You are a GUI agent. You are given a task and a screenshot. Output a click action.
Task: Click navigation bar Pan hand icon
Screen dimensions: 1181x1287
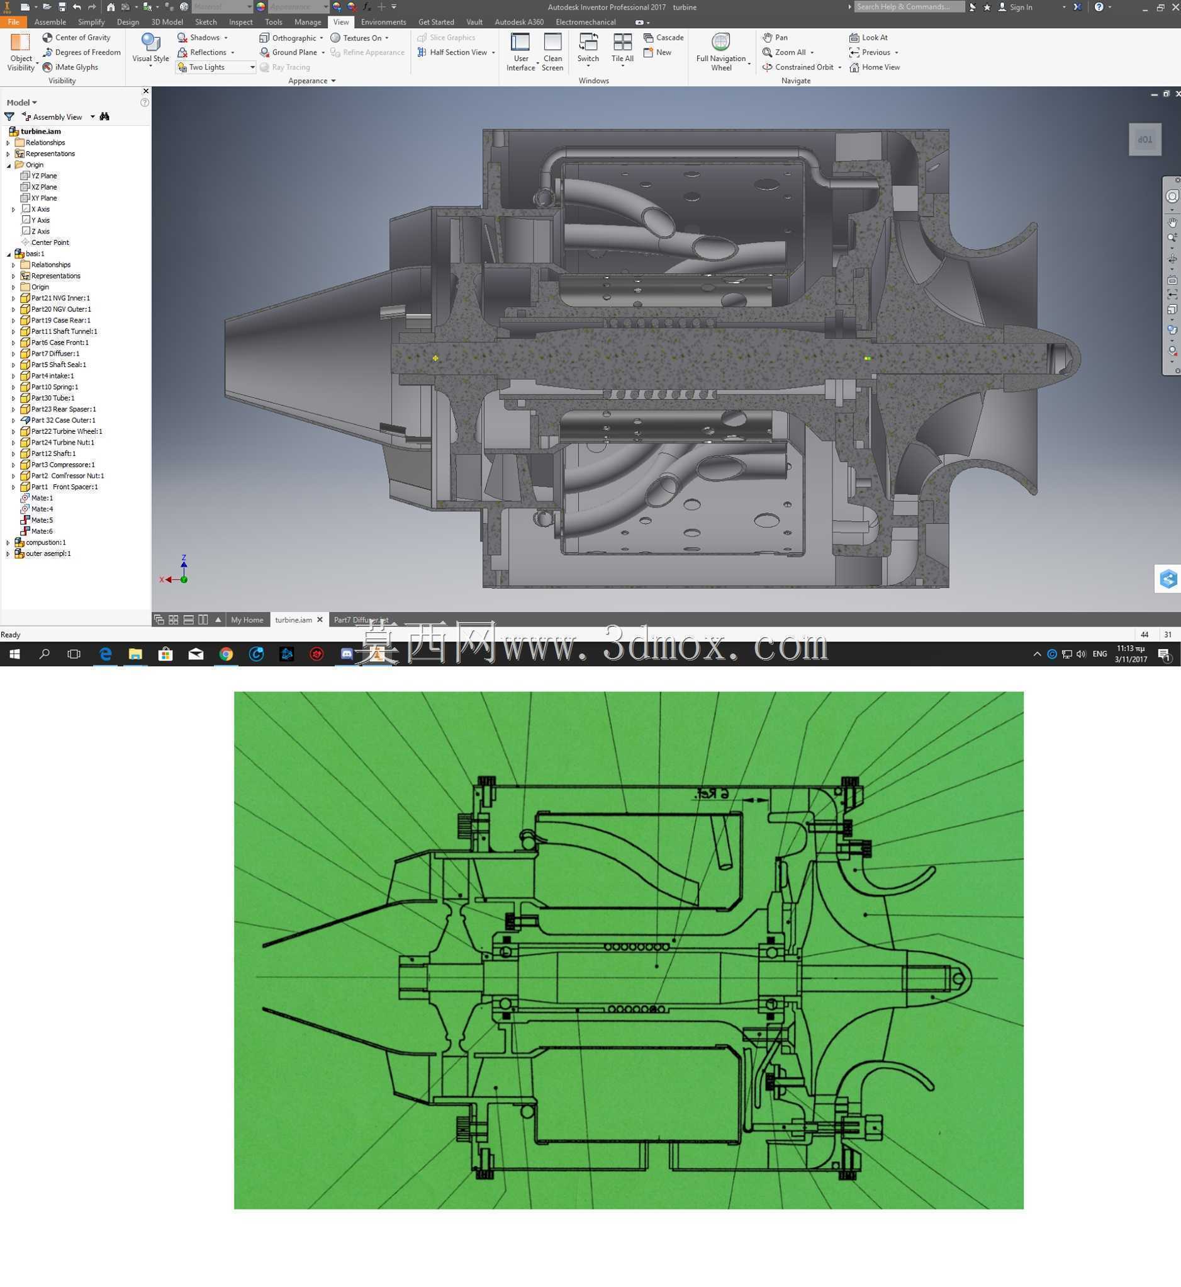pyautogui.click(x=1172, y=222)
